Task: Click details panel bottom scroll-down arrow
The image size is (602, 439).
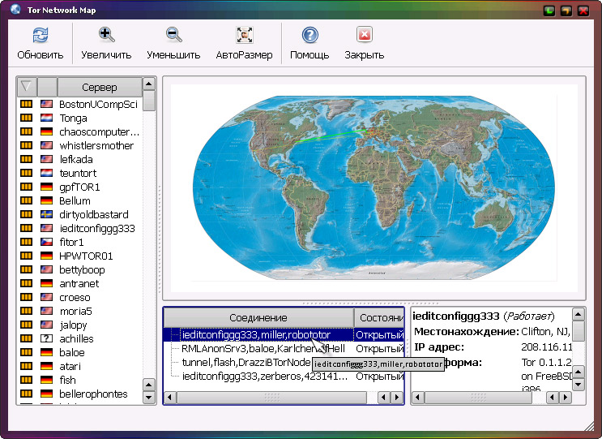Action: pyautogui.click(x=579, y=384)
